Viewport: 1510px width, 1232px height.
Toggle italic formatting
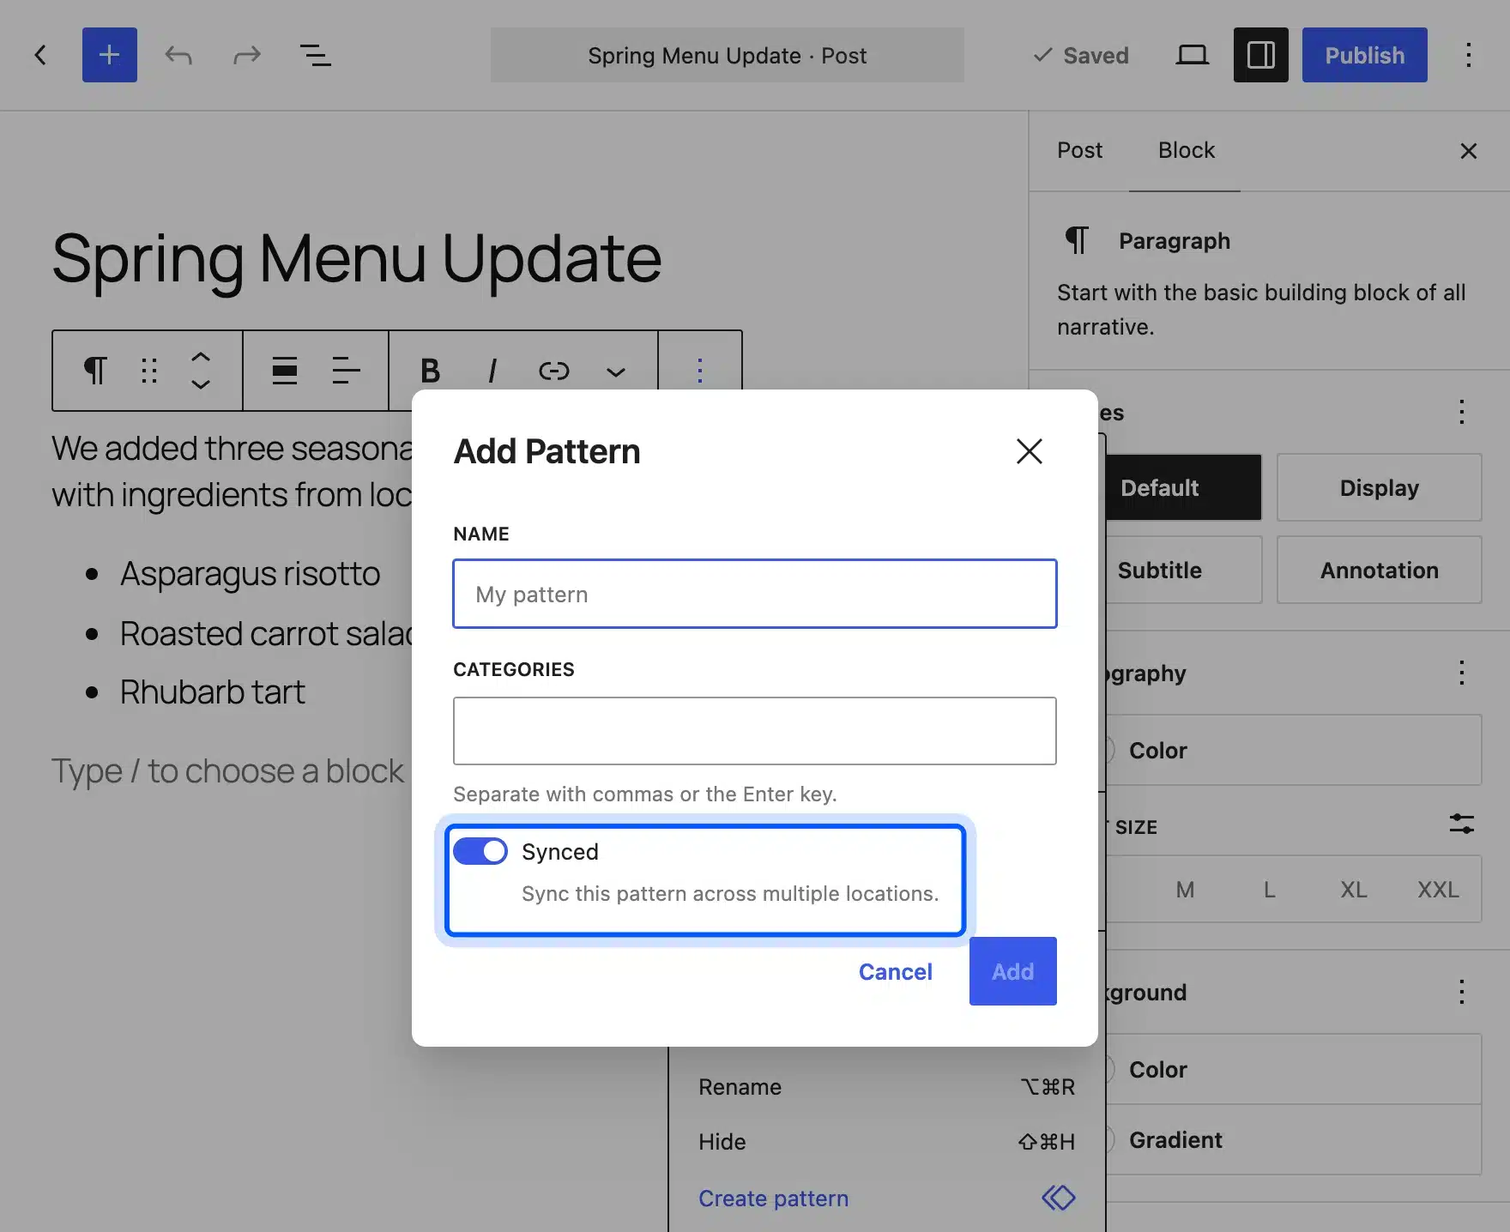(492, 371)
